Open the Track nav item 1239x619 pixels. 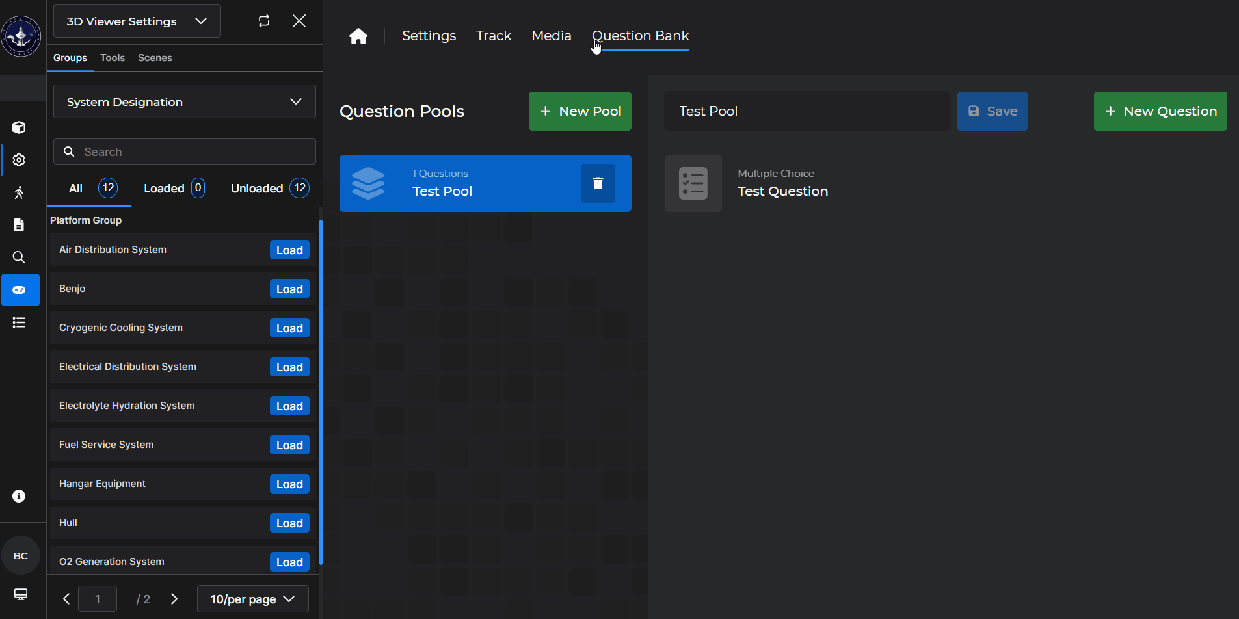tap(494, 36)
